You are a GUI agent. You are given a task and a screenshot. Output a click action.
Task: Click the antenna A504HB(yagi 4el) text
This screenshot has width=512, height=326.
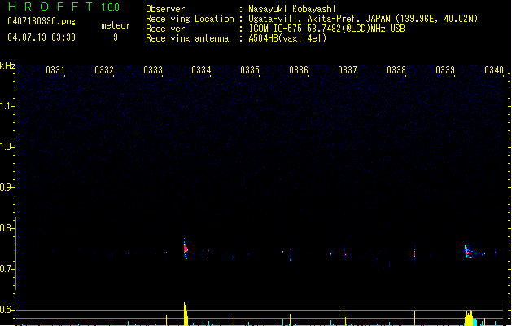[x=287, y=38]
